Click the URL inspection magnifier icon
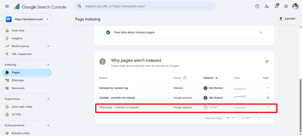The image size is (302, 136). click(7, 54)
